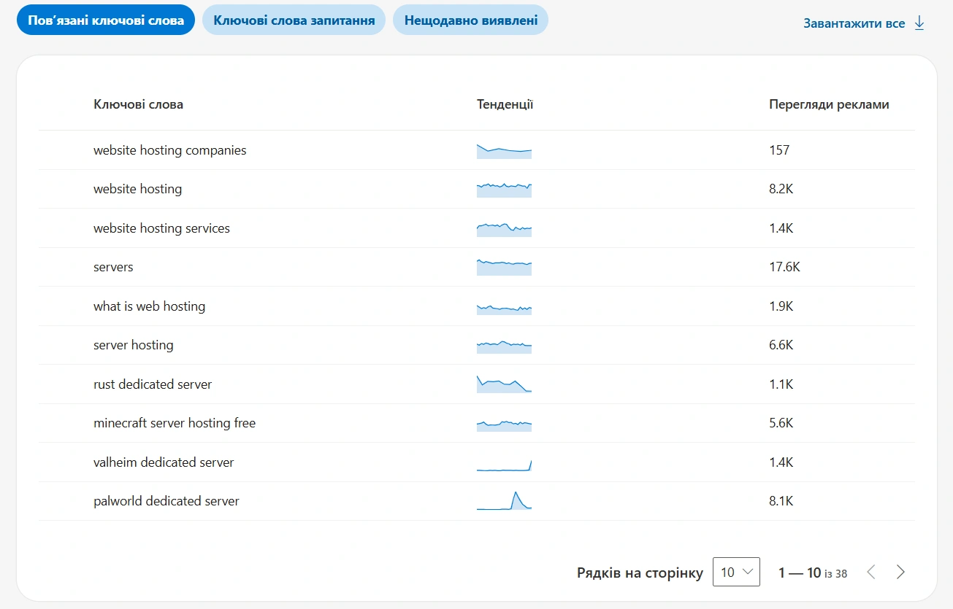Click keyword valheim dedicated server
Viewport: 953px width, 609px height.
pyautogui.click(x=164, y=462)
